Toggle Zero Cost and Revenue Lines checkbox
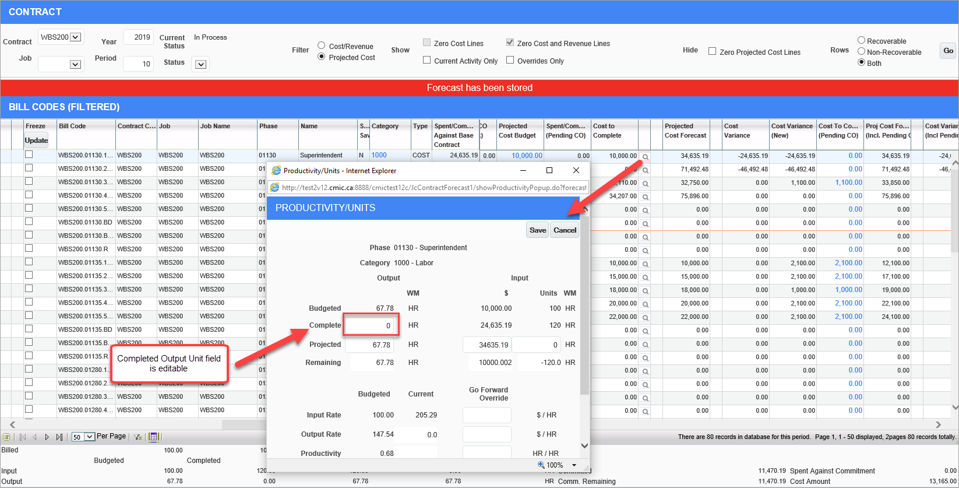This screenshot has height=488, width=959. pos(510,43)
